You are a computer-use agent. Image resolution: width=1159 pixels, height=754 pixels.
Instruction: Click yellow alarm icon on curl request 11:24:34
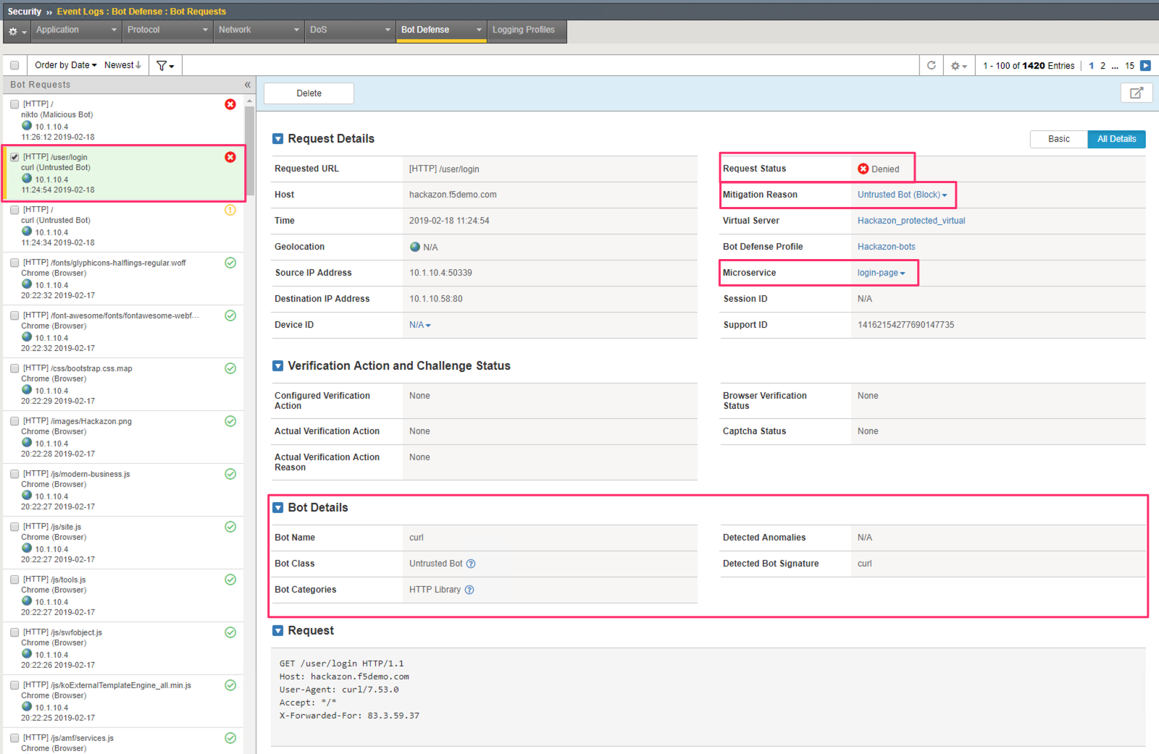pos(230,210)
